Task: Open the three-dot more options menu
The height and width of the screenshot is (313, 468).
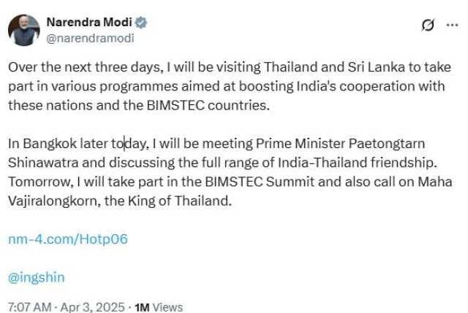Action: (x=452, y=25)
